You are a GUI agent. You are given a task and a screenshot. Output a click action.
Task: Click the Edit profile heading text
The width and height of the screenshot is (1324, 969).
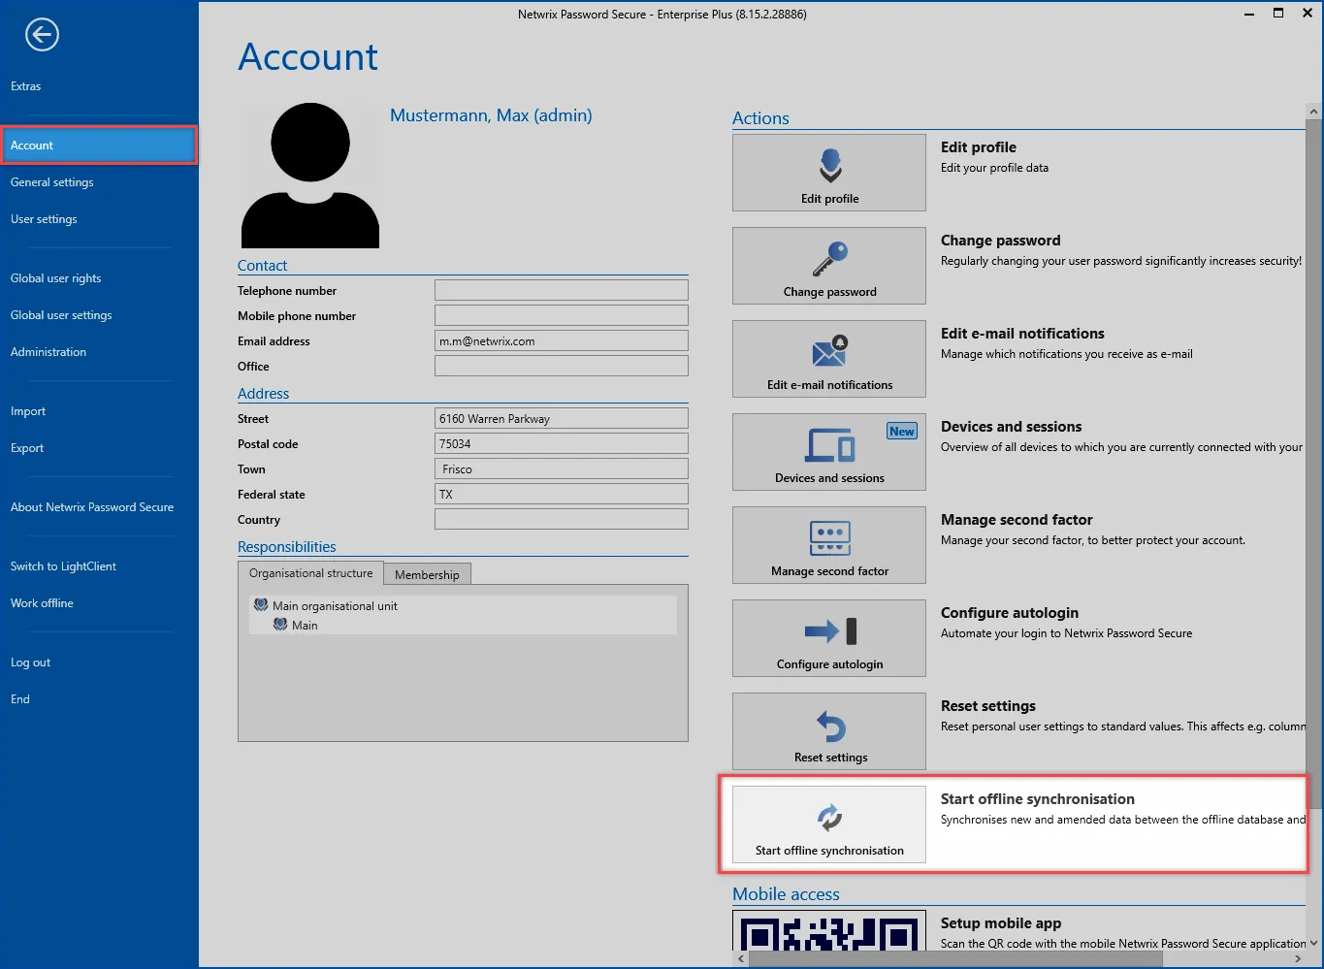pyautogui.click(x=979, y=147)
